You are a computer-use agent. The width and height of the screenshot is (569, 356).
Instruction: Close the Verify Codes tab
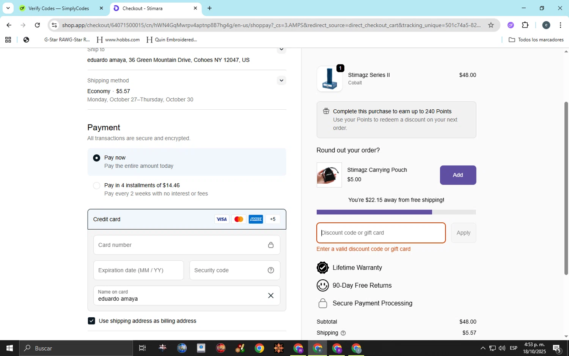pyautogui.click(x=101, y=8)
